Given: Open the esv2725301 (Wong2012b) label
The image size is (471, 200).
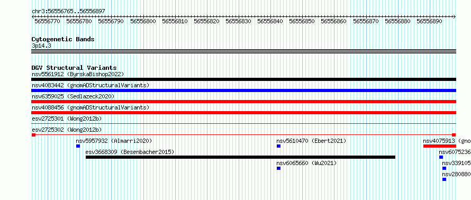Looking at the screenshot, I should pos(67,119).
